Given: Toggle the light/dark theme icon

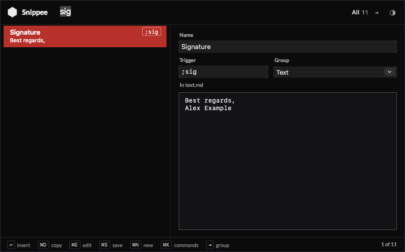Looking at the screenshot, I should (392, 13).
